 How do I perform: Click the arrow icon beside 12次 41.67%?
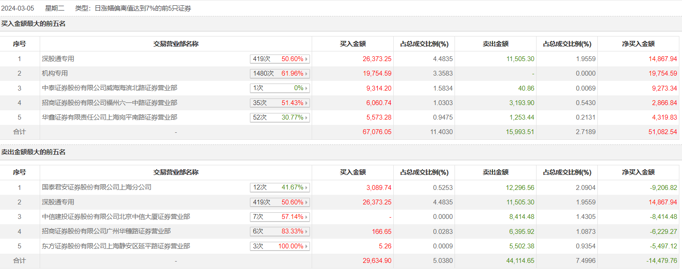tap(306, 188)
